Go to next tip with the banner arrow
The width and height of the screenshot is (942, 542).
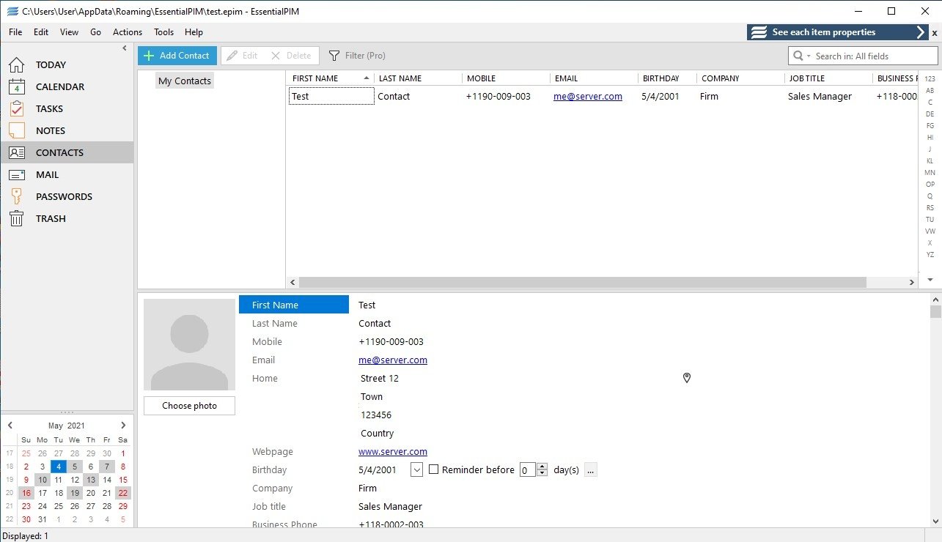pos(921,32)
